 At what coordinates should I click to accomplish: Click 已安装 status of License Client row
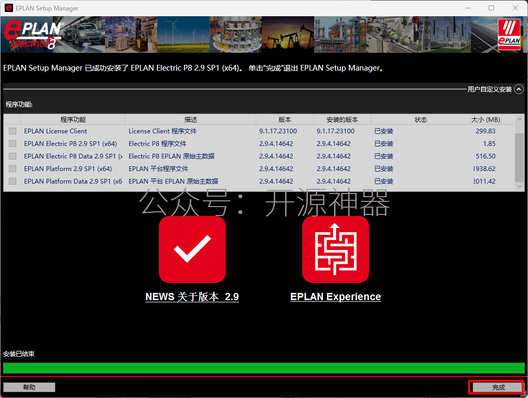[x=384, y=131]
